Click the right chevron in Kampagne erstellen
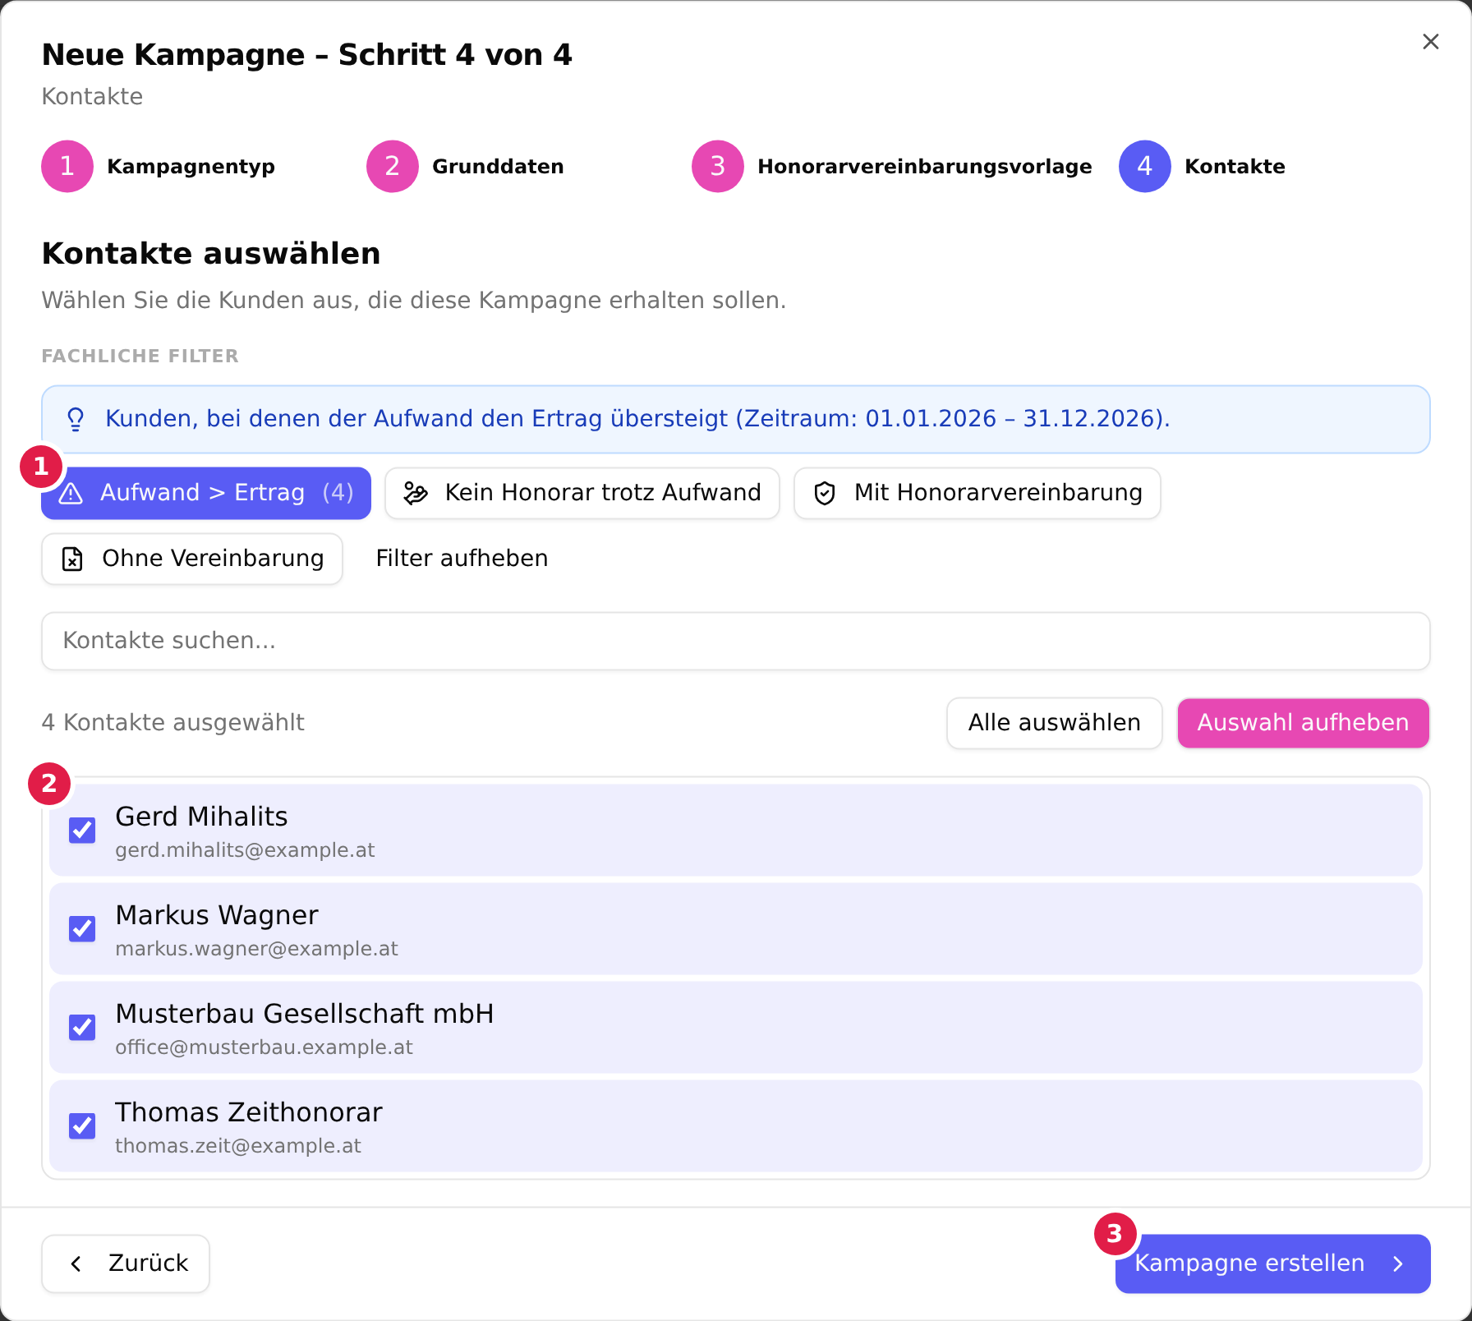Screen dimensions: 1472x1321 point(1398,1263)
